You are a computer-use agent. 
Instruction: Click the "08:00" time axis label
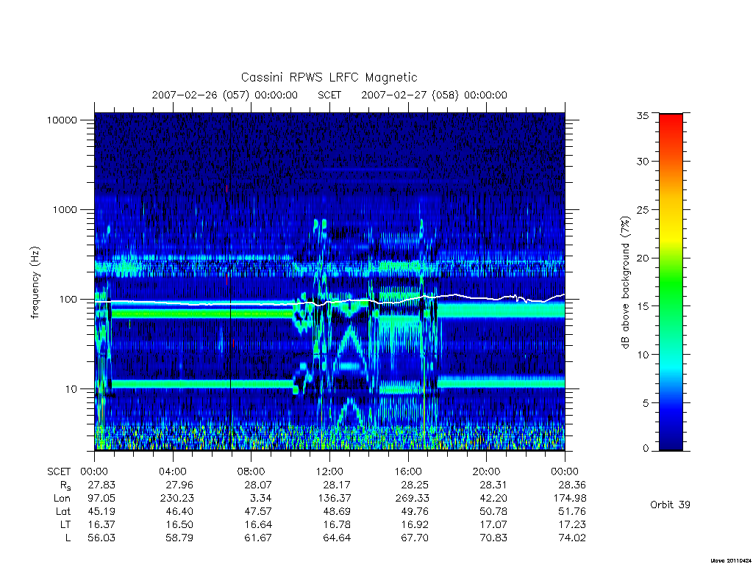251,472
